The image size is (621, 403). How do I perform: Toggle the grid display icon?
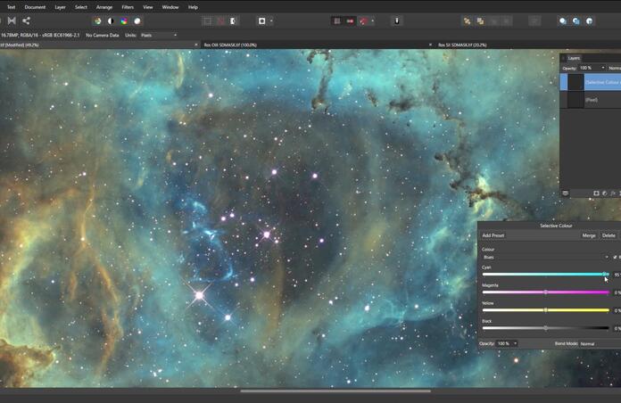pyautogui.click(x=337, y=21)
